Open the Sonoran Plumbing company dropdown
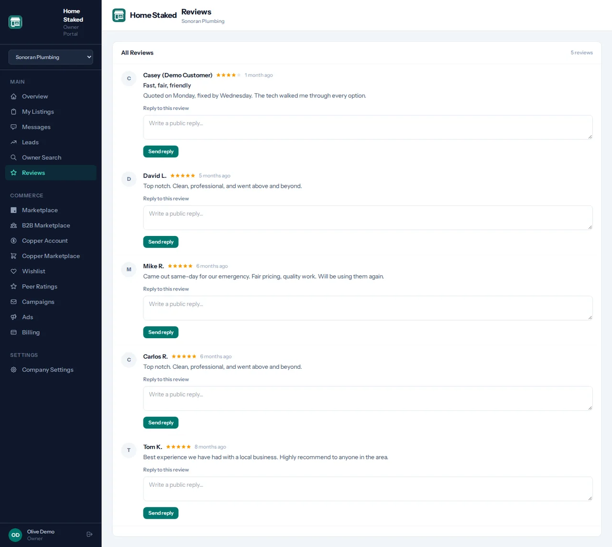Image resolution: width=612 pixels, height=547 pixels. pos(51,57)
